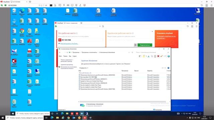The image size is (214, 120).
Task: Click Программы и компоненты breadcrumb
Action: [x=89, y=52]
